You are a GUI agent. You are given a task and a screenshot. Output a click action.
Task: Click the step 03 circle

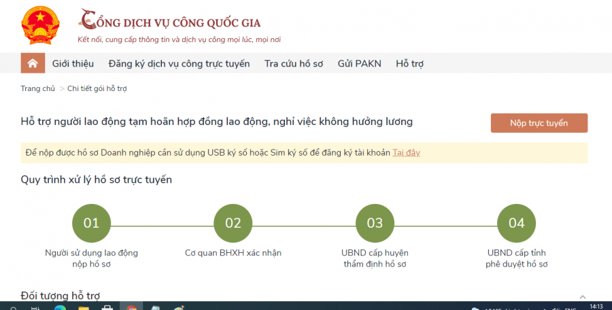tap(375, 223)
